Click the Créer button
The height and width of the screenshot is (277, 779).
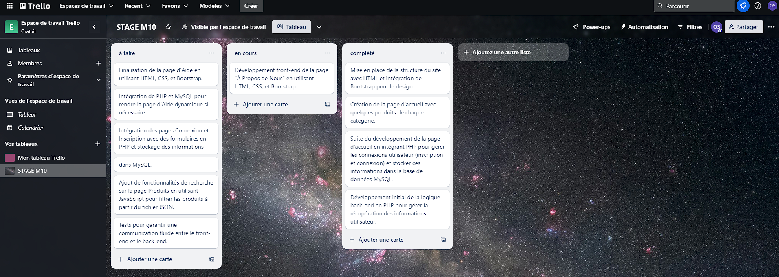point(251,6)
